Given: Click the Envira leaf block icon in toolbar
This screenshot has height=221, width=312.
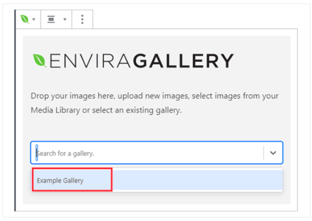Looking at the screenshot, I should (25, 19).
